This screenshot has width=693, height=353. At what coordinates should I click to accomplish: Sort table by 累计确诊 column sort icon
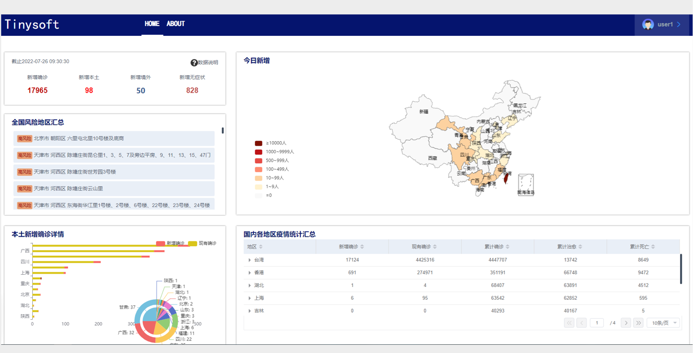[508, 247]
